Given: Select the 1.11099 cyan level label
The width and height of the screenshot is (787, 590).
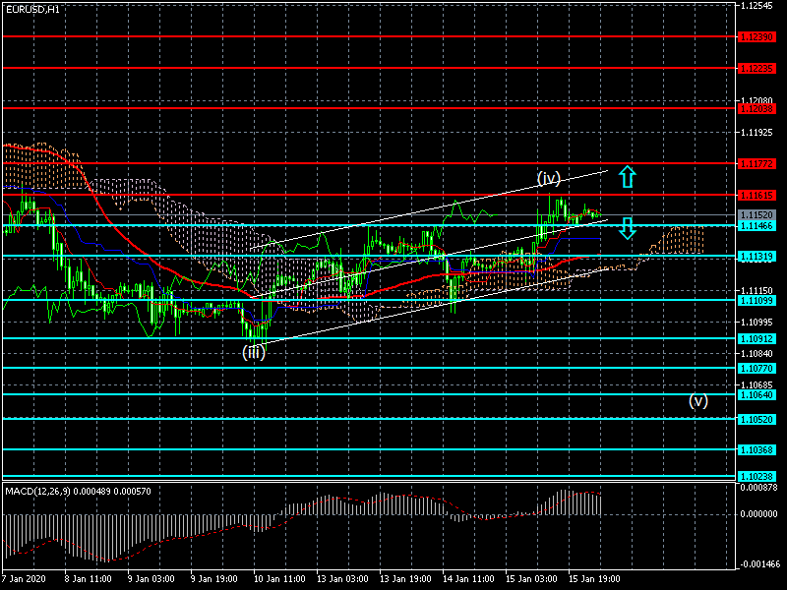Looking at the screenshot, I should coord(757,301).
